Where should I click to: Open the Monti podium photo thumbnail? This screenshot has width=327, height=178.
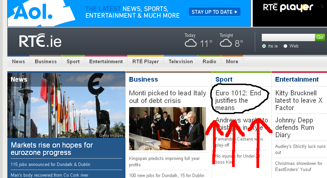point(167,128)
